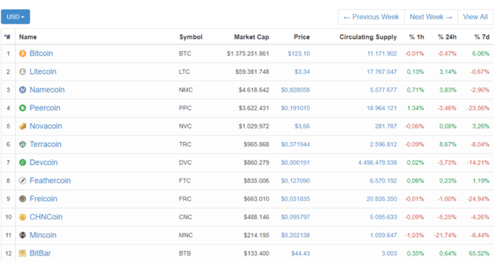Select Freicoin 7d change -24,94%

478,199
